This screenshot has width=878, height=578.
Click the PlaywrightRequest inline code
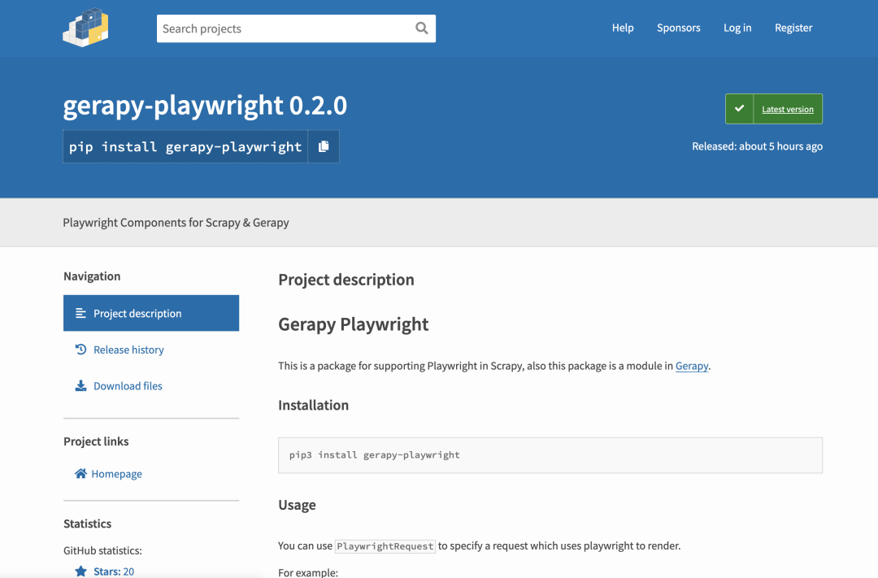[385, 546]
